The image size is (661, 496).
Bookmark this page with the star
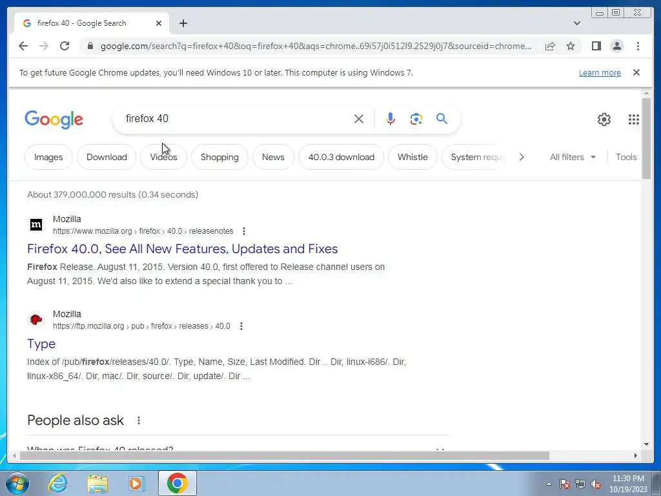[x=571, y=46]
